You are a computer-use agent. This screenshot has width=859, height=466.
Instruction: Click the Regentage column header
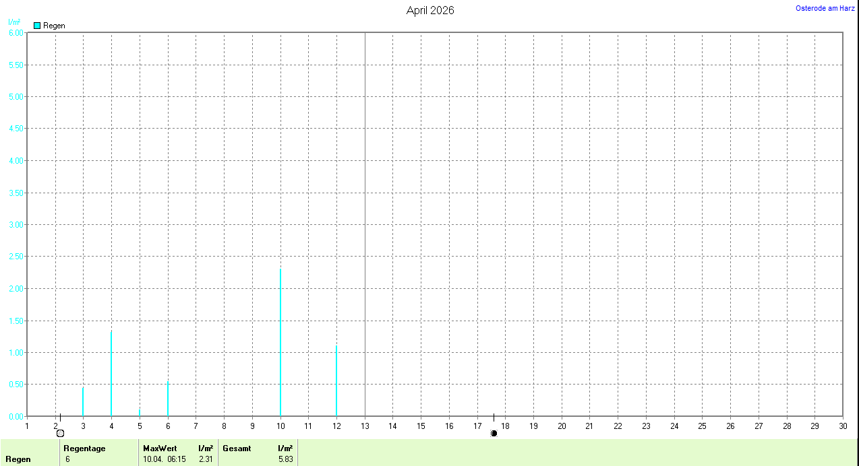click(84, 448)
